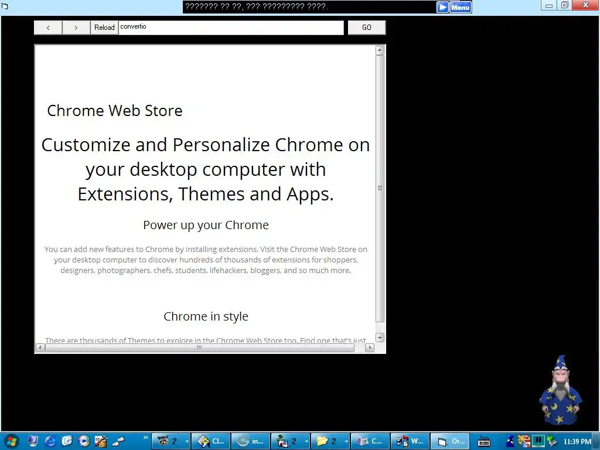Restore down the window
The height and width of the screenshot is (450, 600).
[x=564, y=5]
